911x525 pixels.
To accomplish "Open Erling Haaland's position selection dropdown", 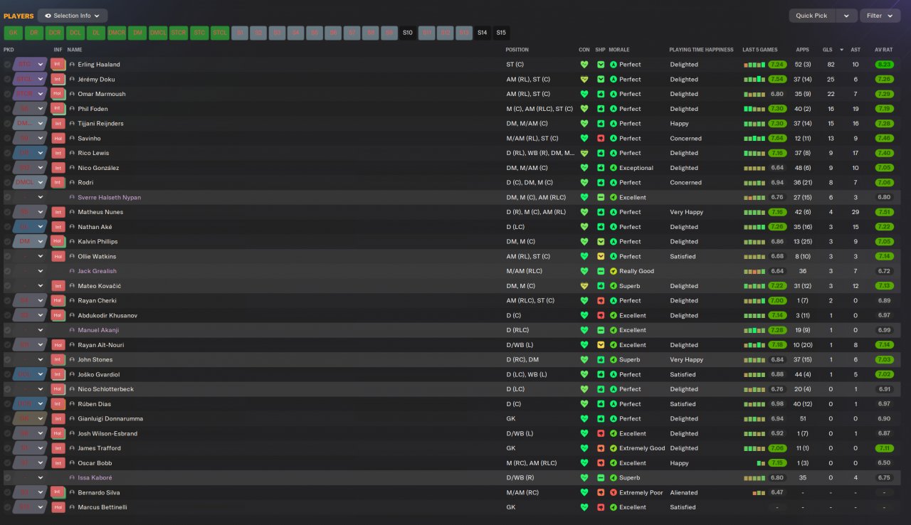I will tap(41, 65).
